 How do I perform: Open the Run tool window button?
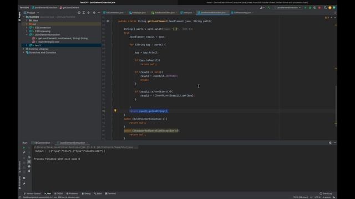pyautogui.click(x=48, y=193)
